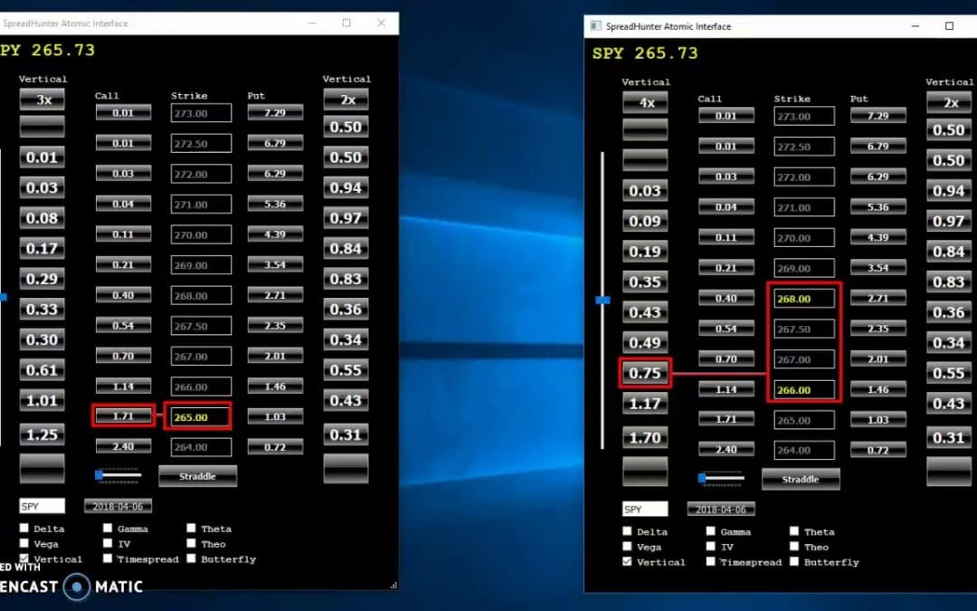Click the 268.00 strike field in right window
Viewport: 977px width, 611px height.
tap(804, 299)
